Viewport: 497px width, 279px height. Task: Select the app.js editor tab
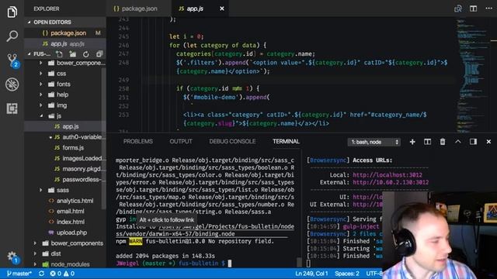coord(195,9)
